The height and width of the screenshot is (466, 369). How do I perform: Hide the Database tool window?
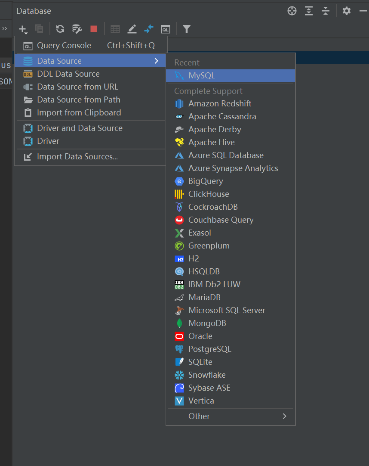[x=363, y=11]
